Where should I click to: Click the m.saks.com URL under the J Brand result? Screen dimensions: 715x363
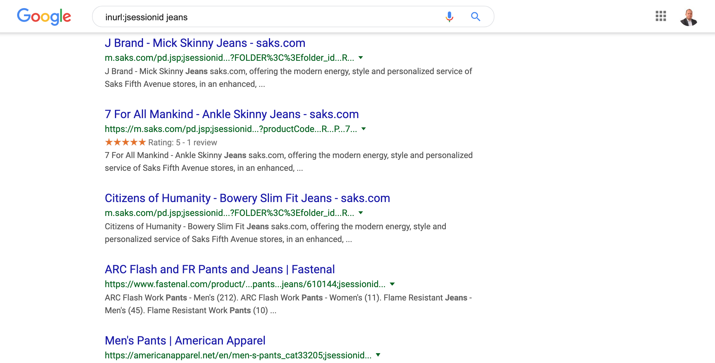click(x=229, y=58)
